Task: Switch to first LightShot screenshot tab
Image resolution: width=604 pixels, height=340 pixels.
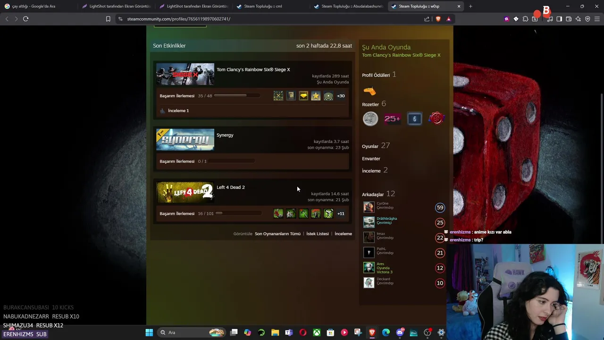Action: pyautogui.click(x=116, y=6)
